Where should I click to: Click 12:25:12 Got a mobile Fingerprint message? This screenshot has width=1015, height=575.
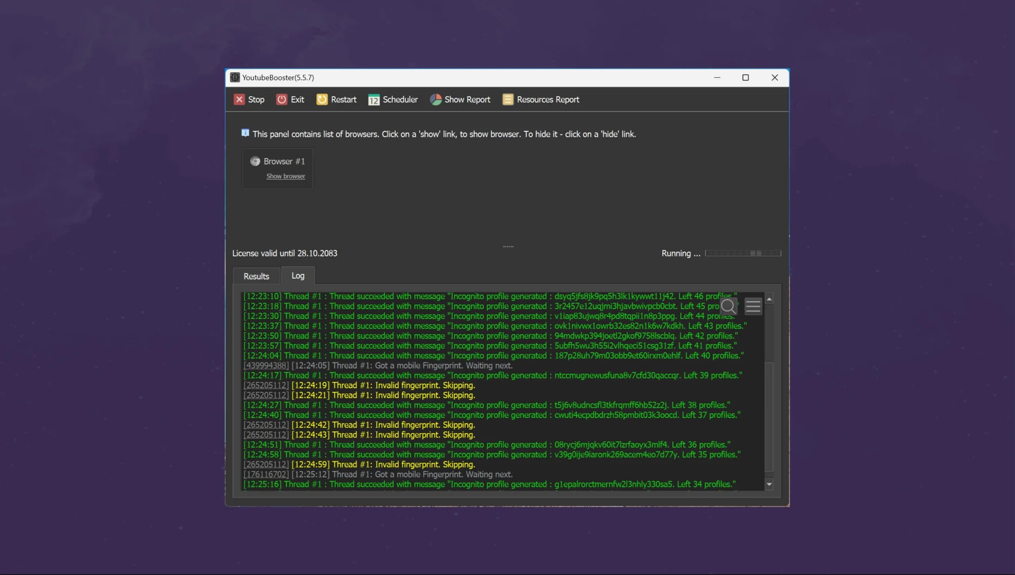402,474
